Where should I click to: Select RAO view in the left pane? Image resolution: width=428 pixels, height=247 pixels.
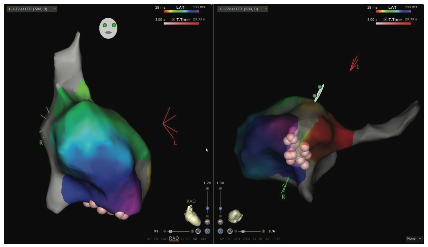174,239
